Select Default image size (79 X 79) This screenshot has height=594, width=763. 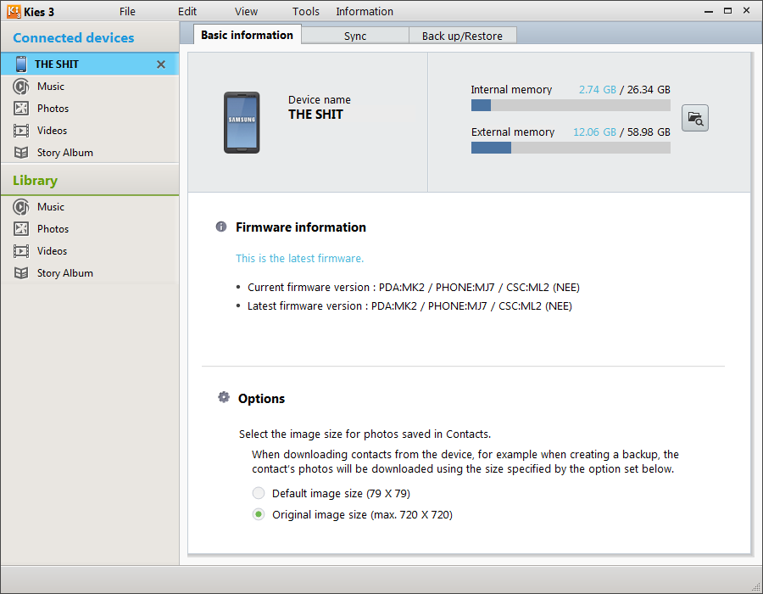click(x=259, y=493)
